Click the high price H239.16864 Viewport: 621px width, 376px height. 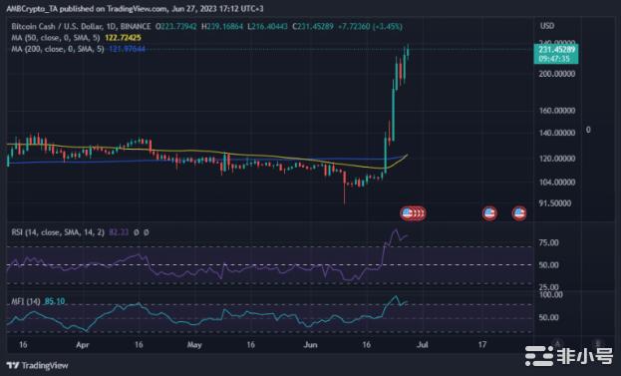pos(222,27)
